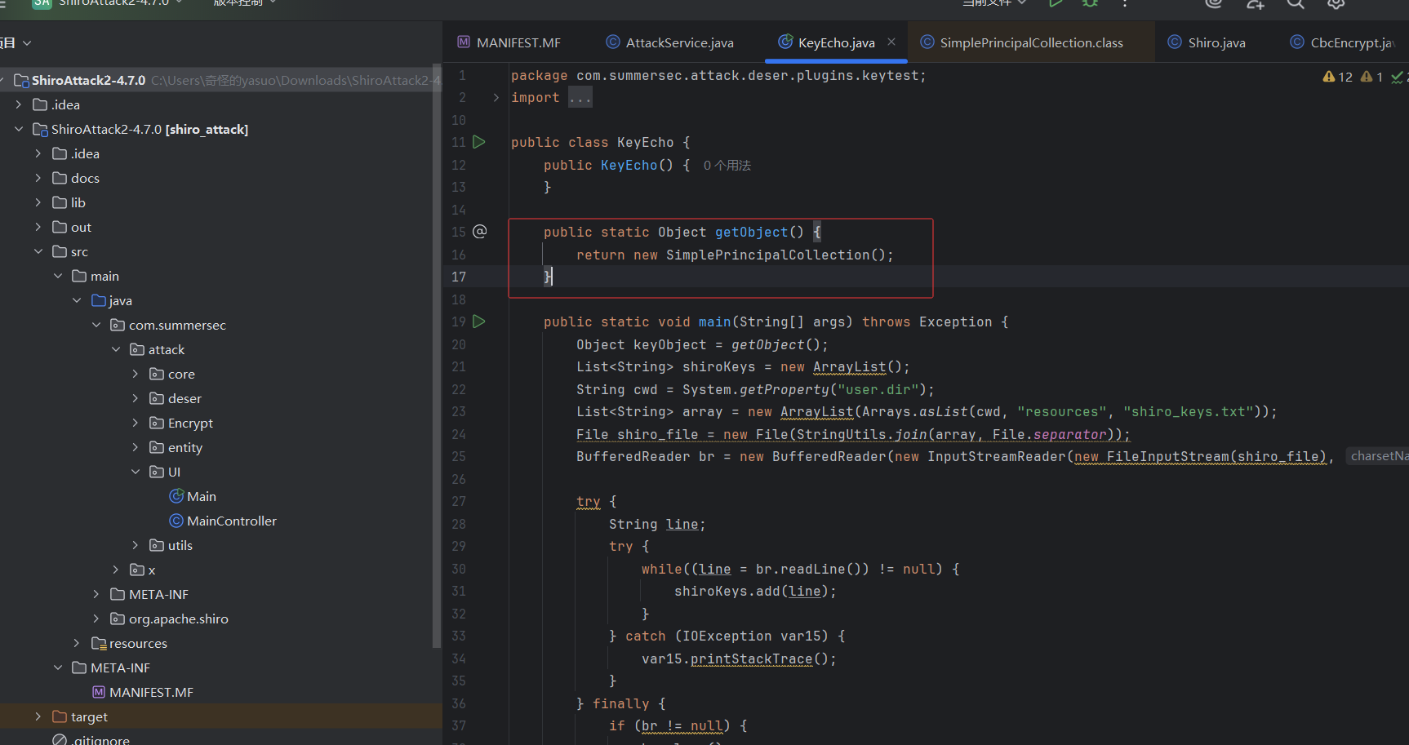Switch to AttackService.java tab
Viewport: 1409px width, 745px height.
(x=679, y=42)
